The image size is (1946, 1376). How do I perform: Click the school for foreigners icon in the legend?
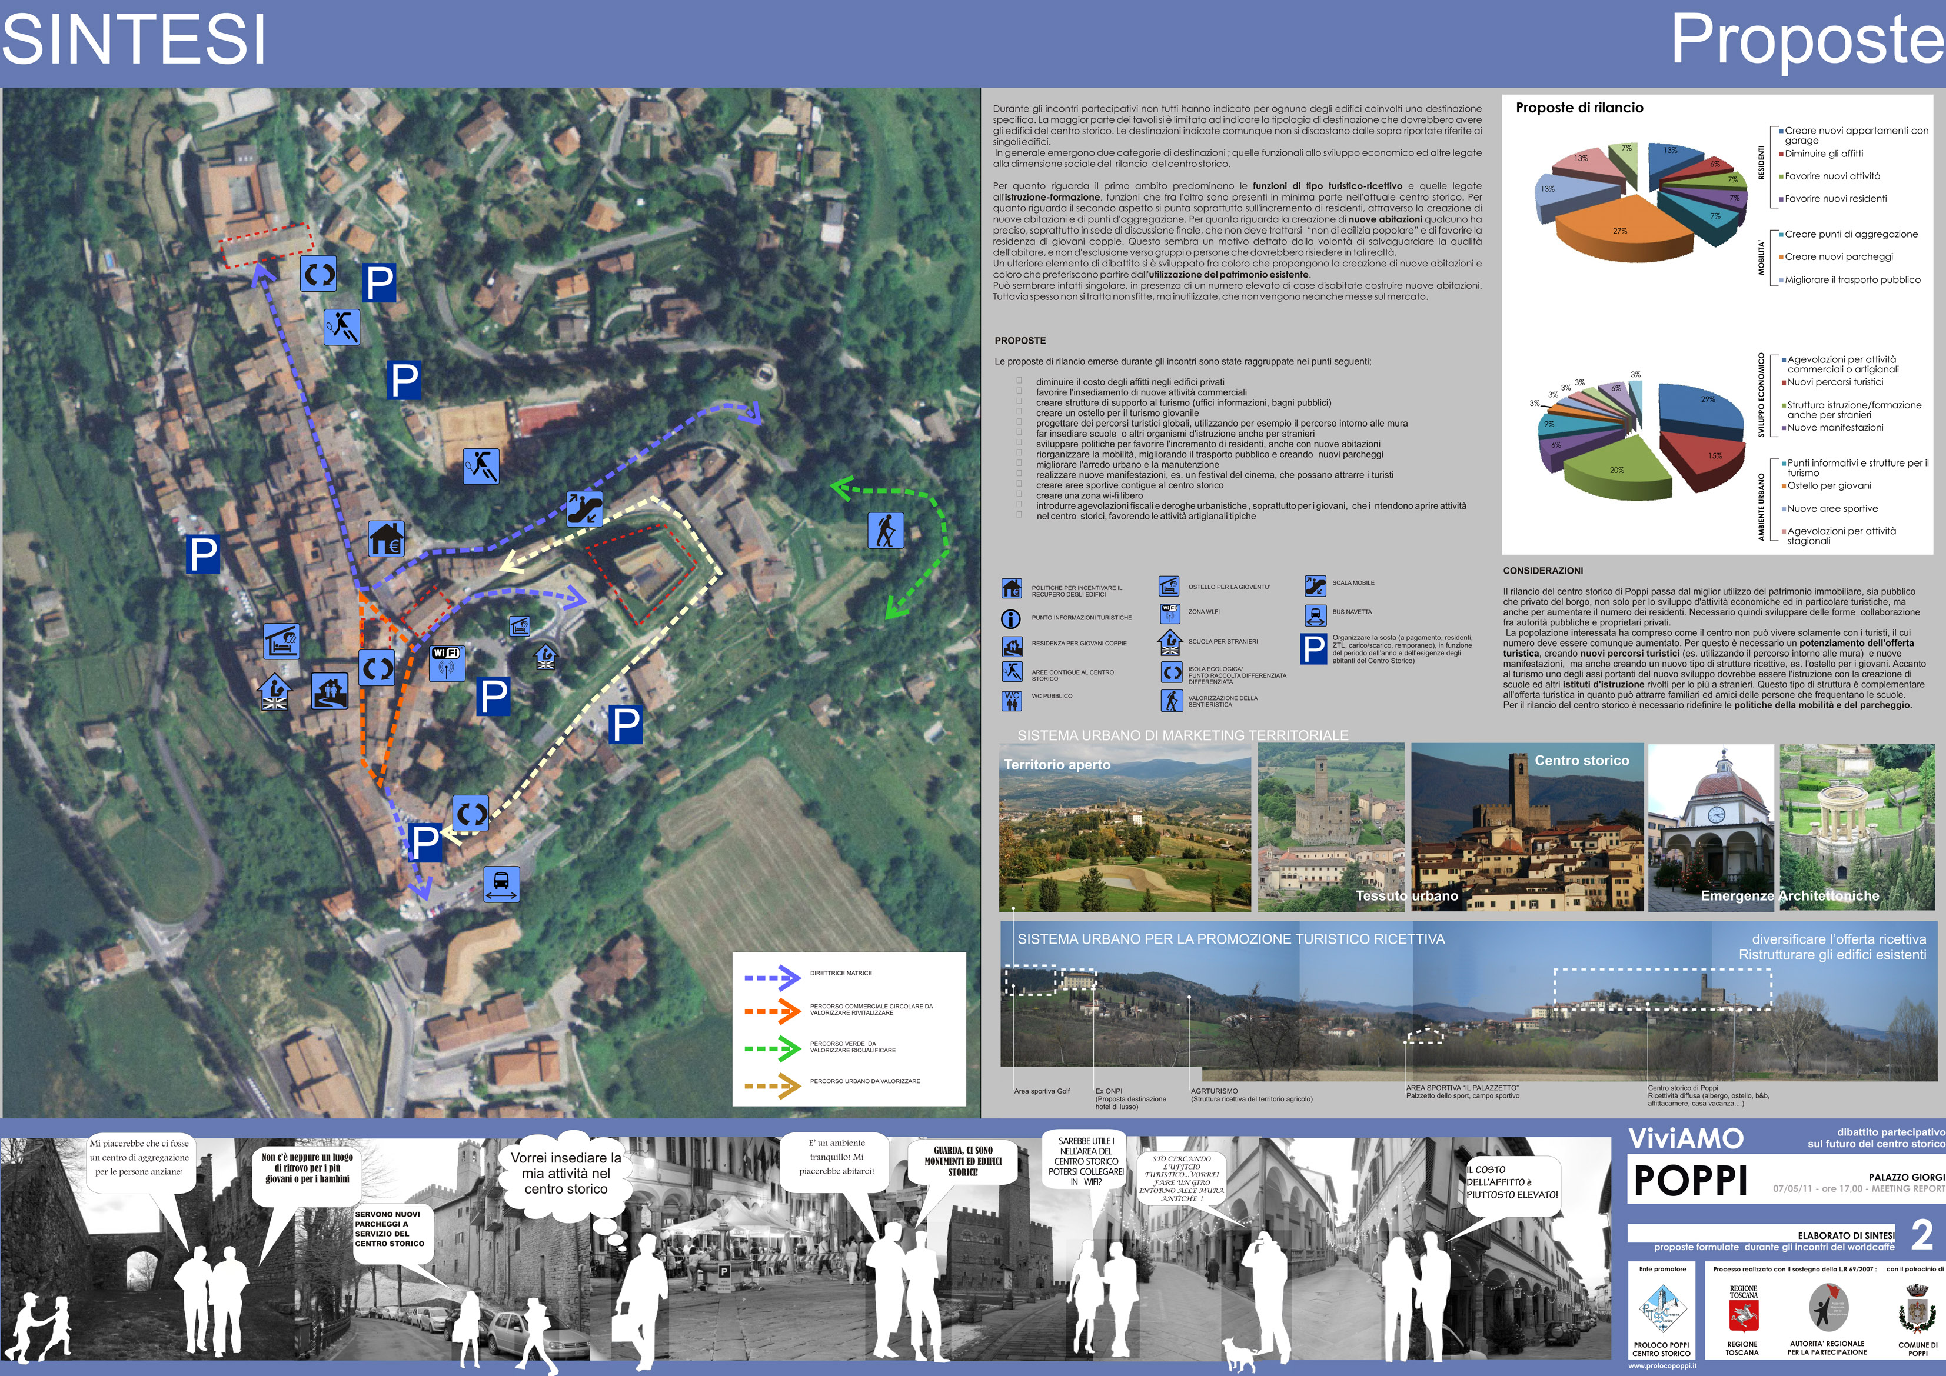click(x=1170, y=642)
